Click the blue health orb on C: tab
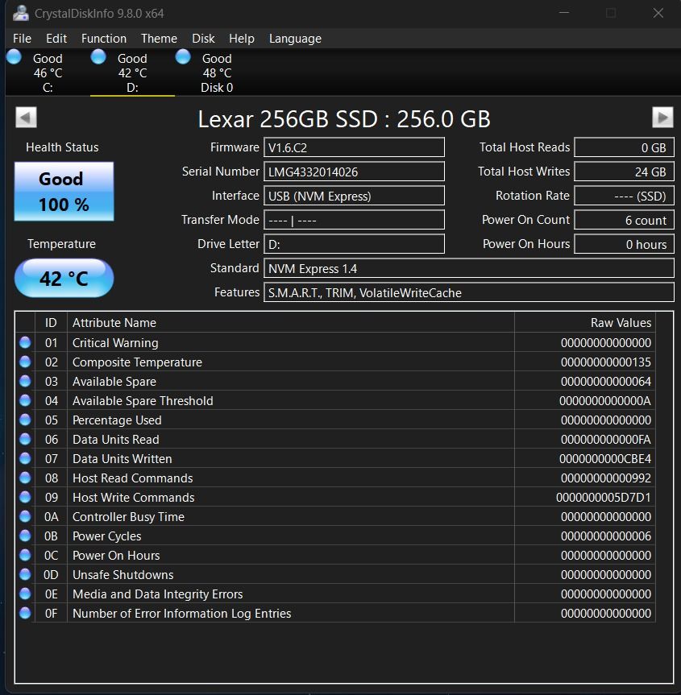Screen dimensions: 681x695 click(14, 56)
